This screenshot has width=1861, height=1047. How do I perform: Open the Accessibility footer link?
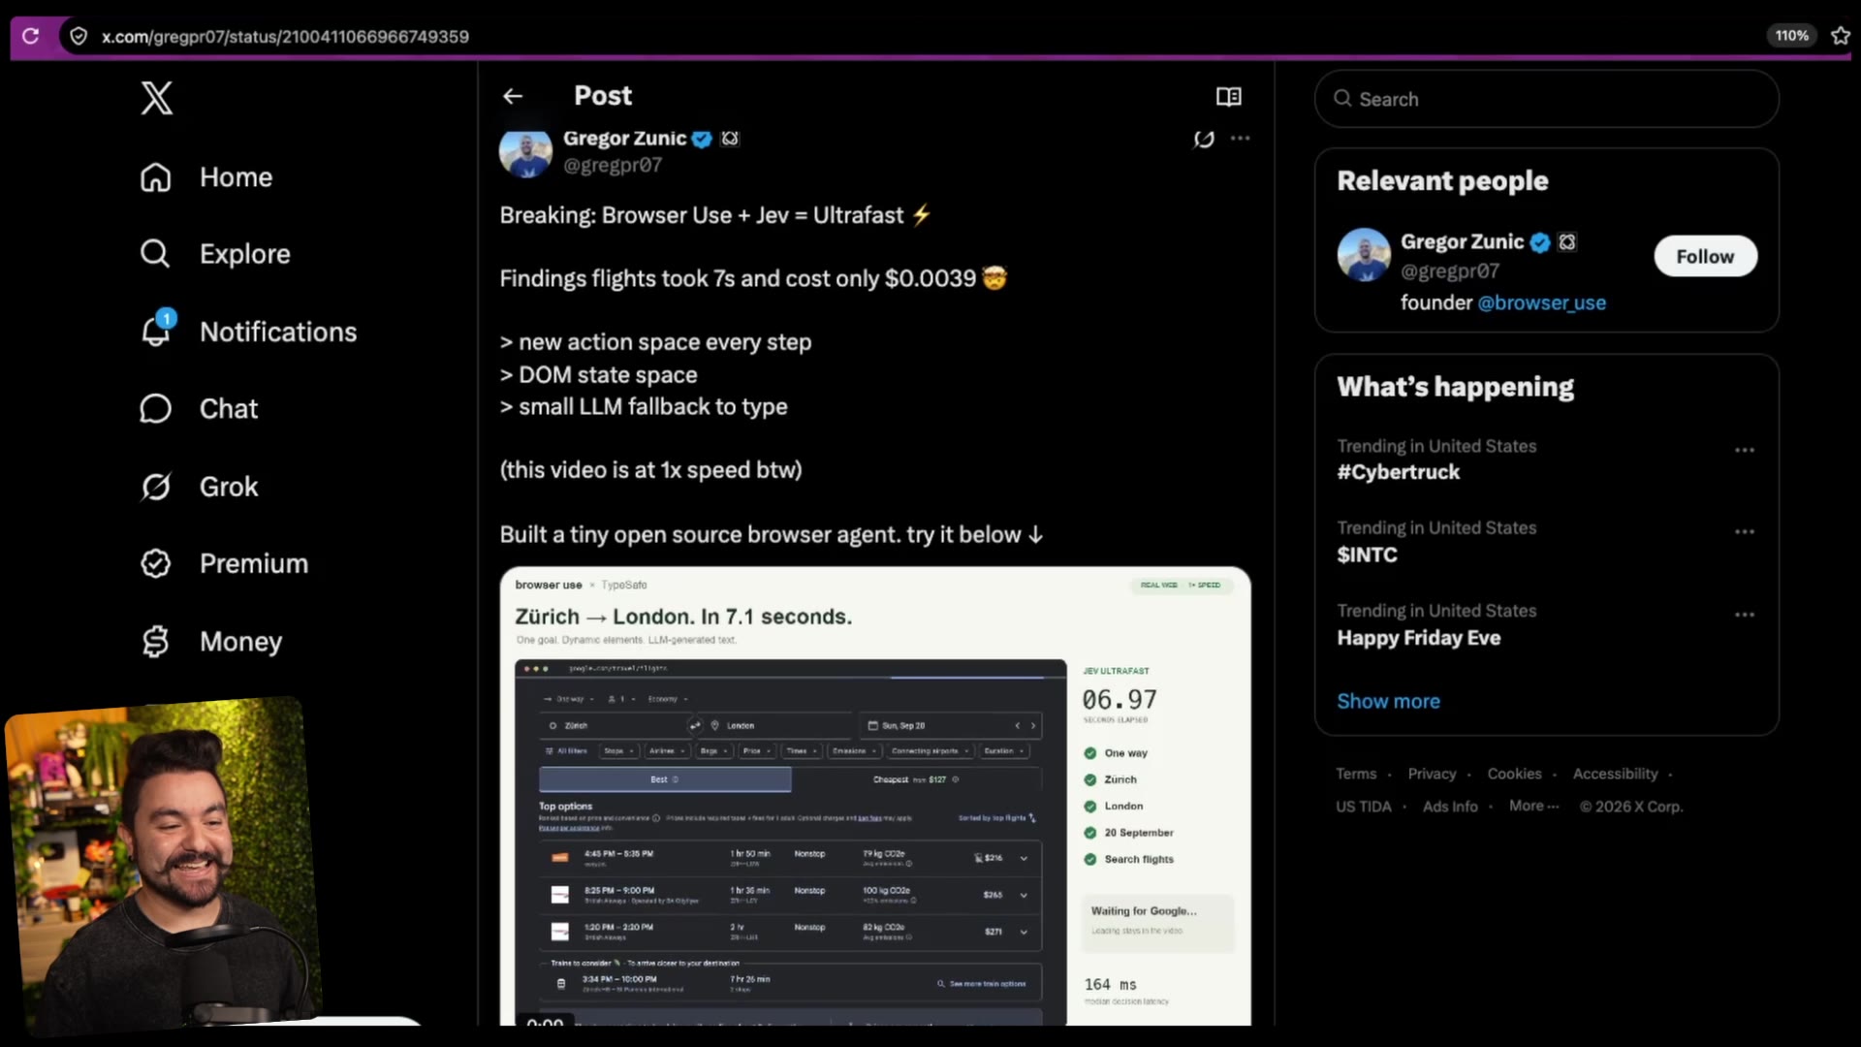click(x=1615, y=774)
